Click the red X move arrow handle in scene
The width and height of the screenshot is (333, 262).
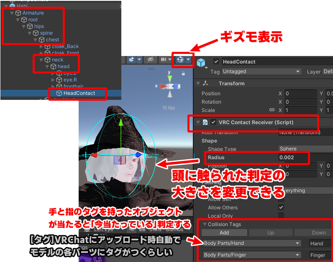point(94,155)
